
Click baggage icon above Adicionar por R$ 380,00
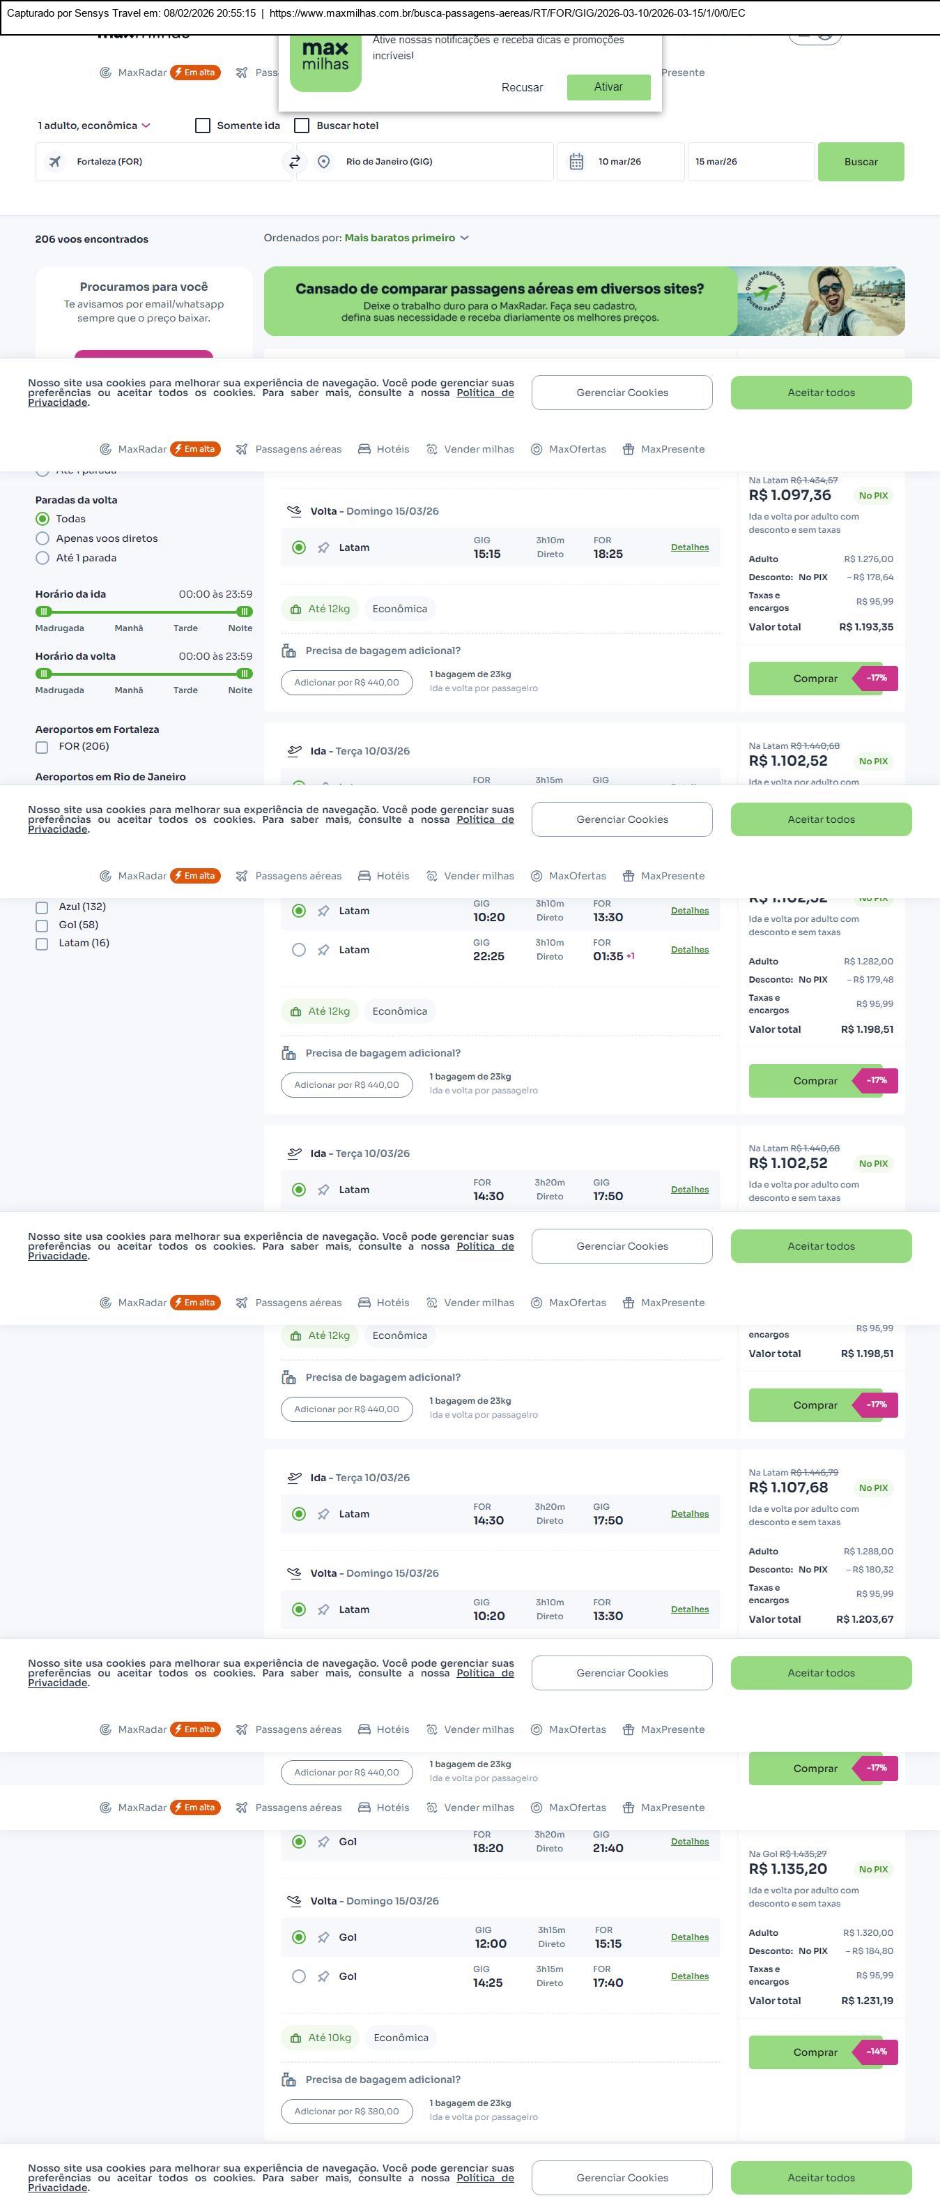(289, 2079)
